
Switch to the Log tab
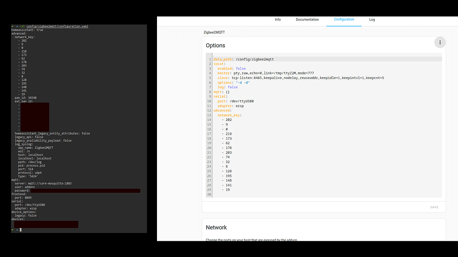tap(372, 20)
